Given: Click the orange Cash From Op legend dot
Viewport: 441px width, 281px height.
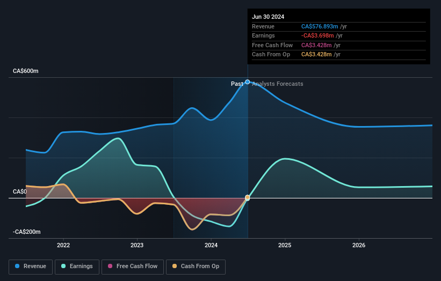Looking at the screenshot, I should pos(175,266).
